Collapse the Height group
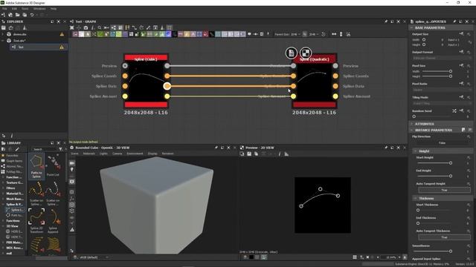Screen dimensions: 476x267 click(415, 151)
